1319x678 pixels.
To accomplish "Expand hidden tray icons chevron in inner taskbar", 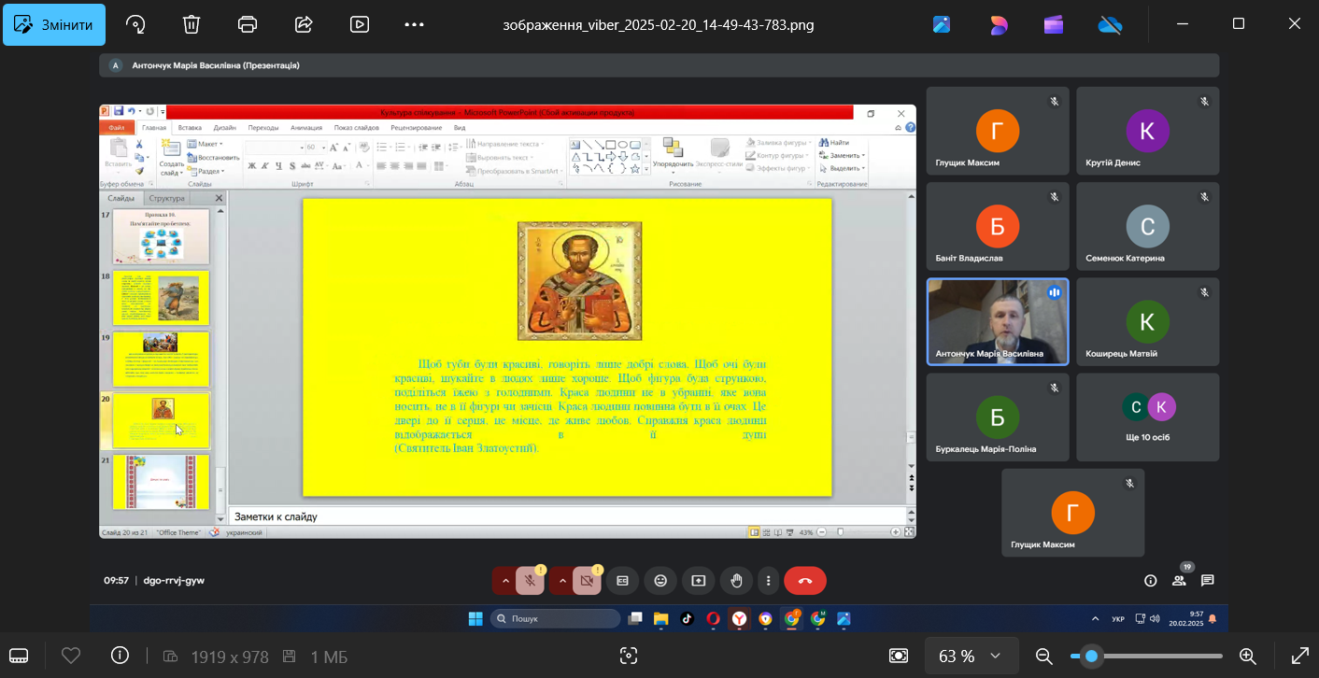I will click(x=1095, y=618).
